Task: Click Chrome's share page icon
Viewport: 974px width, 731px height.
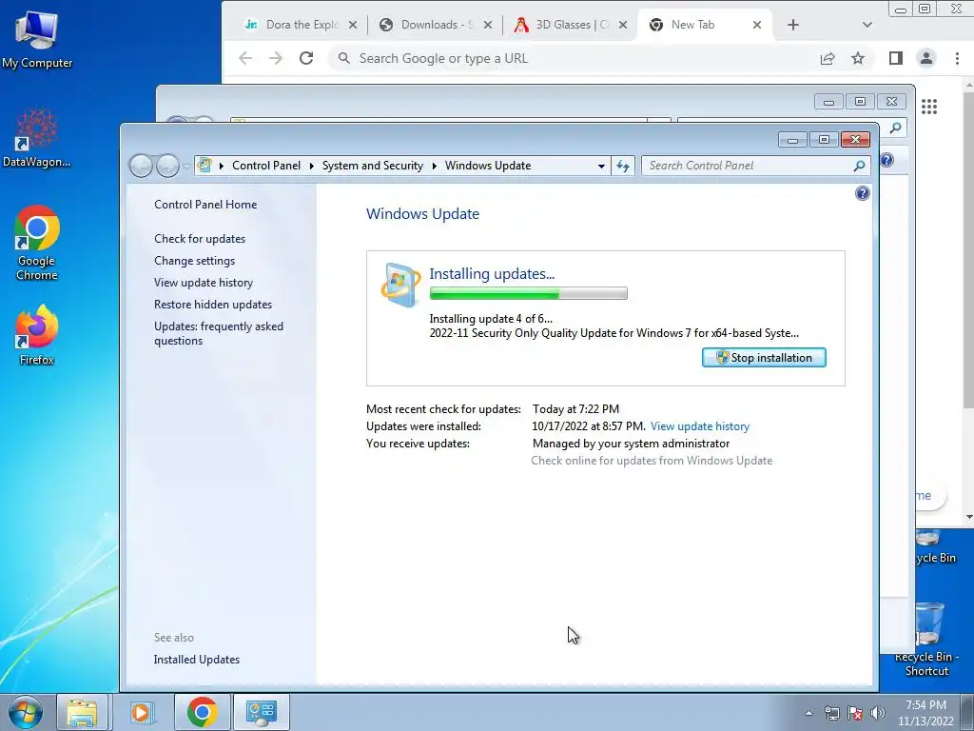Action: (828, 58)
